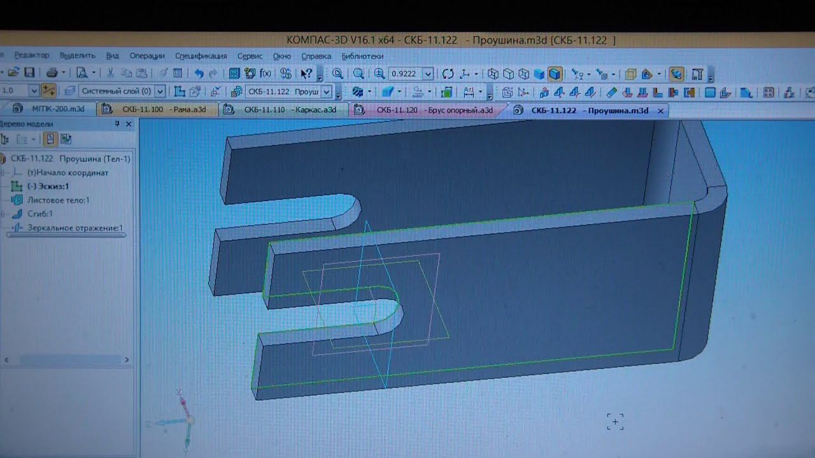Click the Undo arrow icon

pos(199,74)
